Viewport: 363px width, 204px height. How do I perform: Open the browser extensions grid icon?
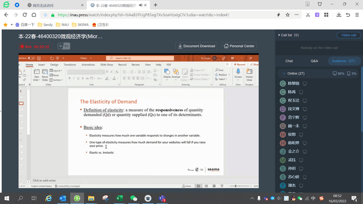pyautogui.click(x=326, y=15)
